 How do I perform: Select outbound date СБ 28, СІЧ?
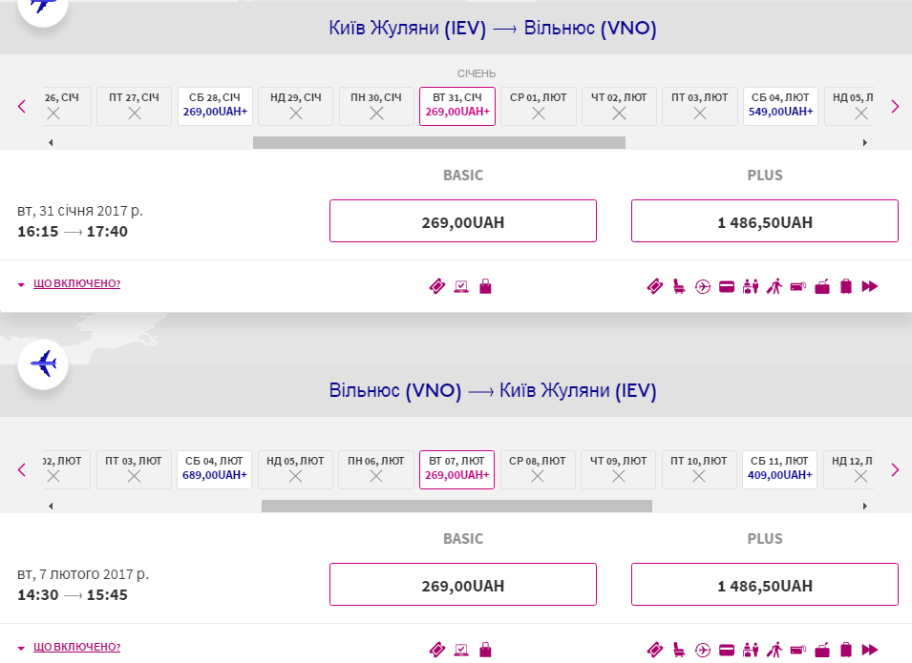point(215,106)
